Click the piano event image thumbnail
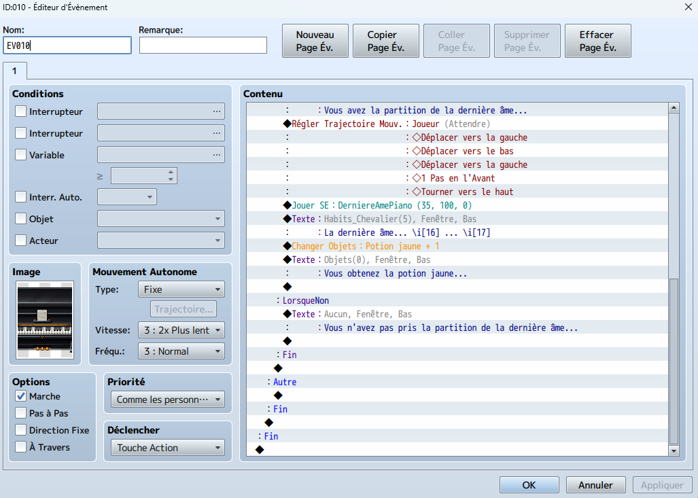The image size is (698, 498). click(45, 321)
